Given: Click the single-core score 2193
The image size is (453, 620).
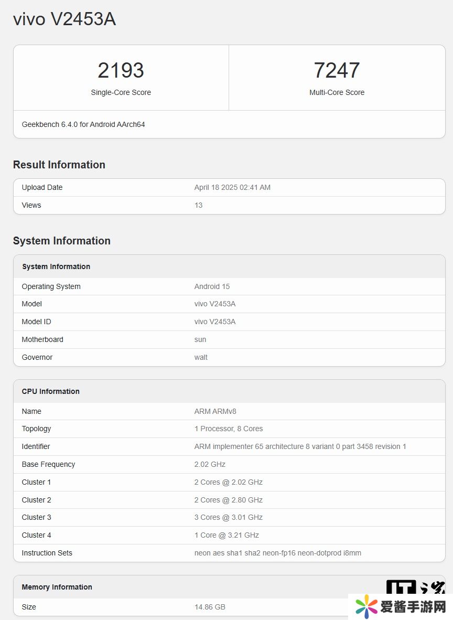Looking at the screenshot, I should pos(121,70).
